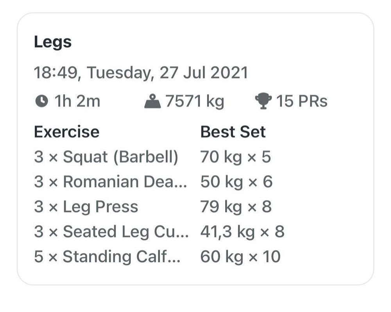Select the Best Set column header
The image size is (391, 312).
pyautogui.click(x=233, y=132)
